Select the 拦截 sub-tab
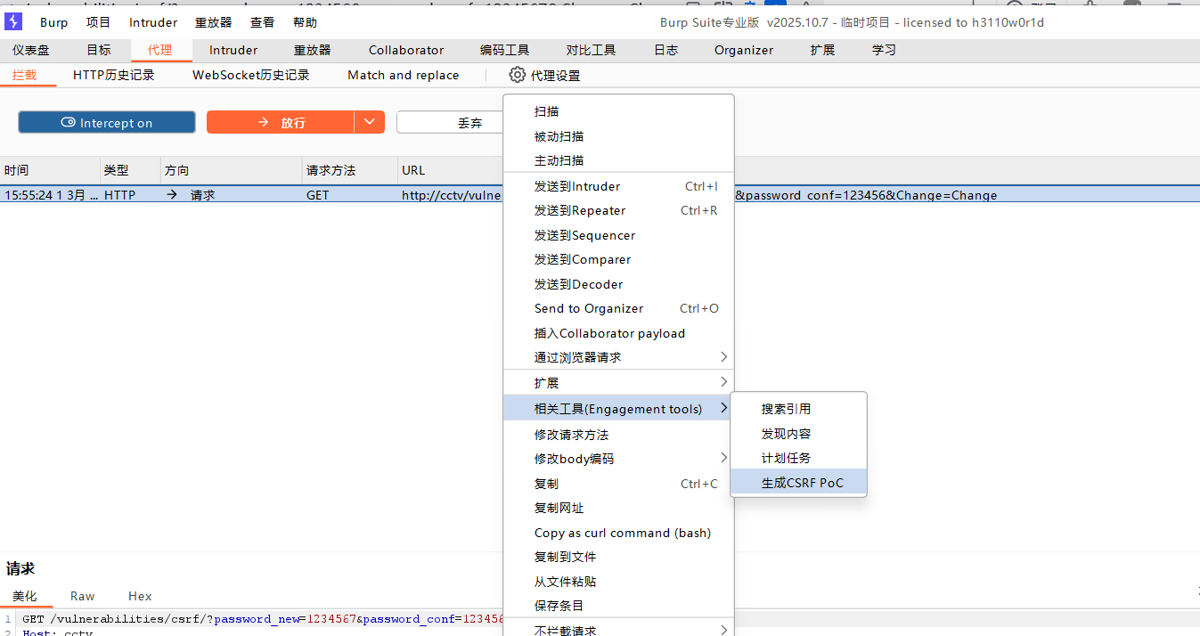This screenshot has width=1200, height=636. point(25,75)
